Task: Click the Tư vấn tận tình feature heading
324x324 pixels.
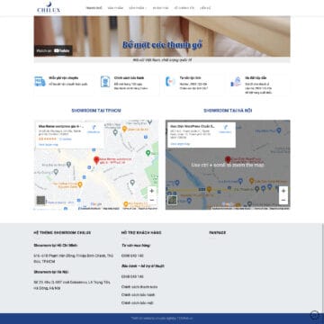Action: [190, 78]
